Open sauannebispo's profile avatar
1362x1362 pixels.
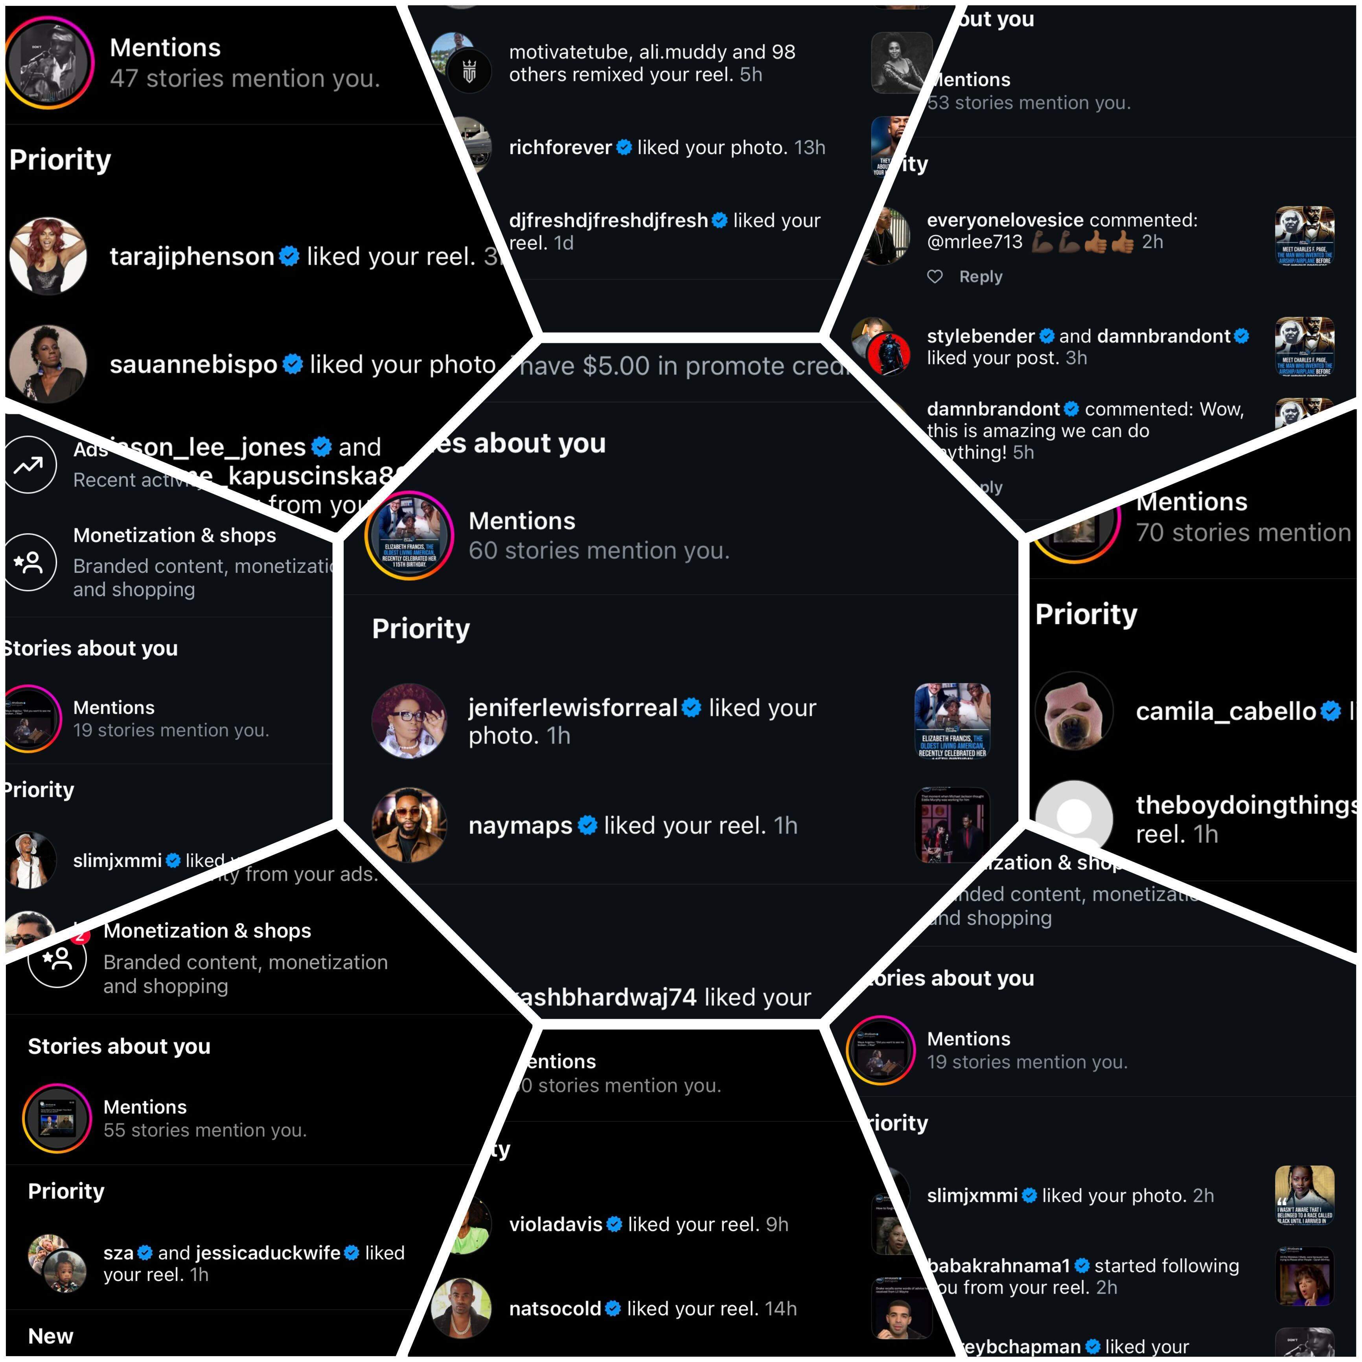48,364
